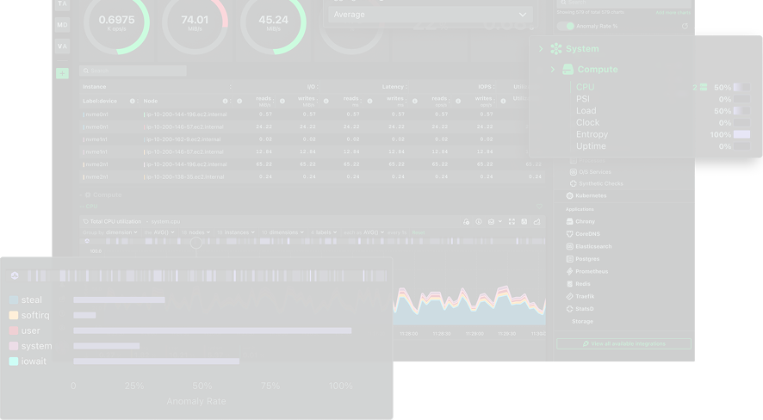763x420 pixels.
Task: Click the chart type line icon
Action: click(537, 222)
